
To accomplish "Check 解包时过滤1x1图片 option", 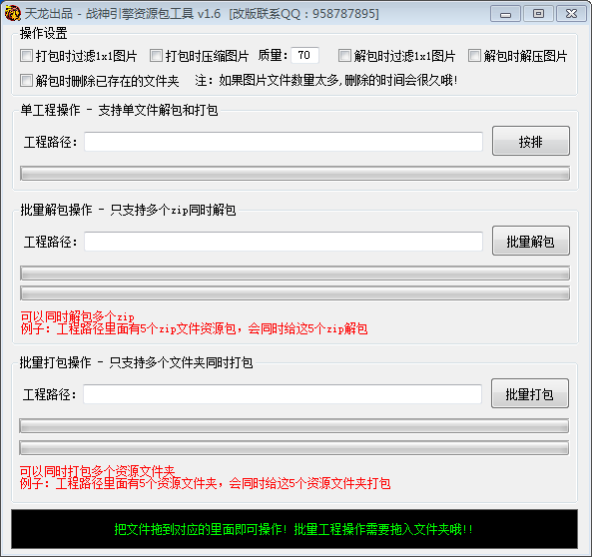I will click(x=344, y=56).
